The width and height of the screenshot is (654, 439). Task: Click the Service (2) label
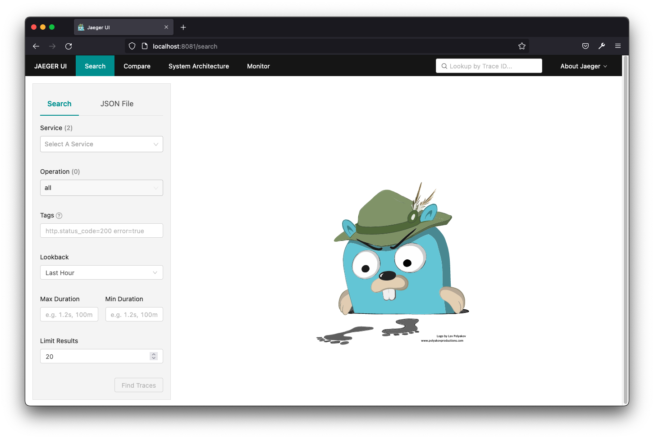tap(56, 128)
